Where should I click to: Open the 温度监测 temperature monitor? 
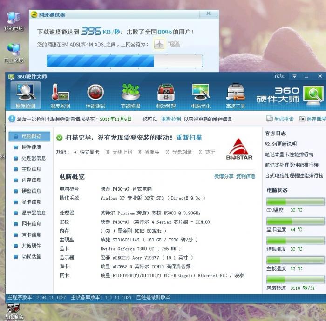pyautogui.click(x=60, y=96)
